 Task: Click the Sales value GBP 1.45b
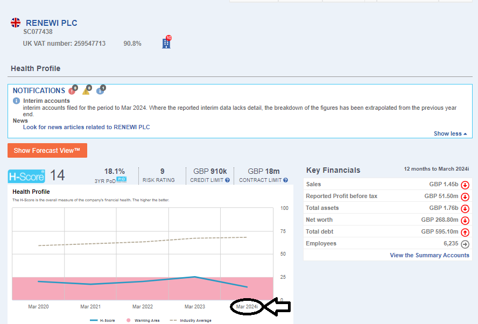[x=444, y=184]
